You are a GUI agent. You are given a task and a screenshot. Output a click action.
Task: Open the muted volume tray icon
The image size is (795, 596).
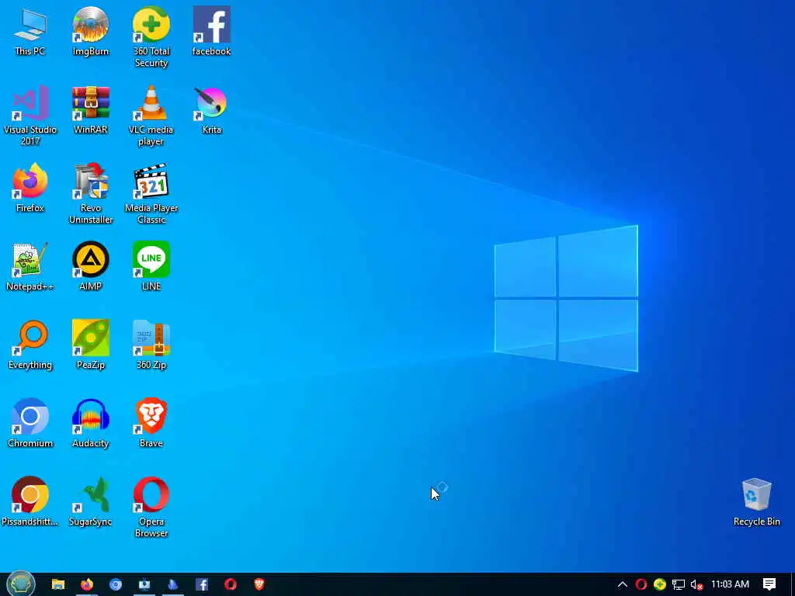[696, 584]
